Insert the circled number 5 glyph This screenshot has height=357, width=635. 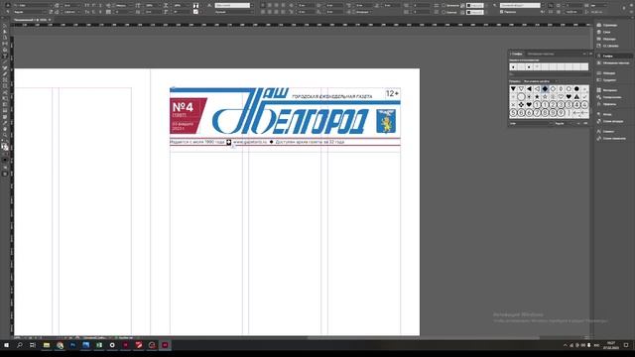(513, 113)
